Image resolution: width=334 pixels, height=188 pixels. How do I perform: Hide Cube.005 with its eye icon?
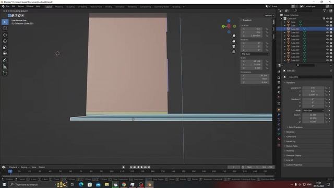coord(327,43)
